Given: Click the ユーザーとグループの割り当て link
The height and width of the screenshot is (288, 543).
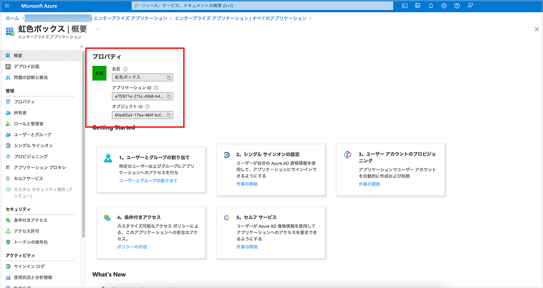Looking at the screenshot, I should 148,181.
